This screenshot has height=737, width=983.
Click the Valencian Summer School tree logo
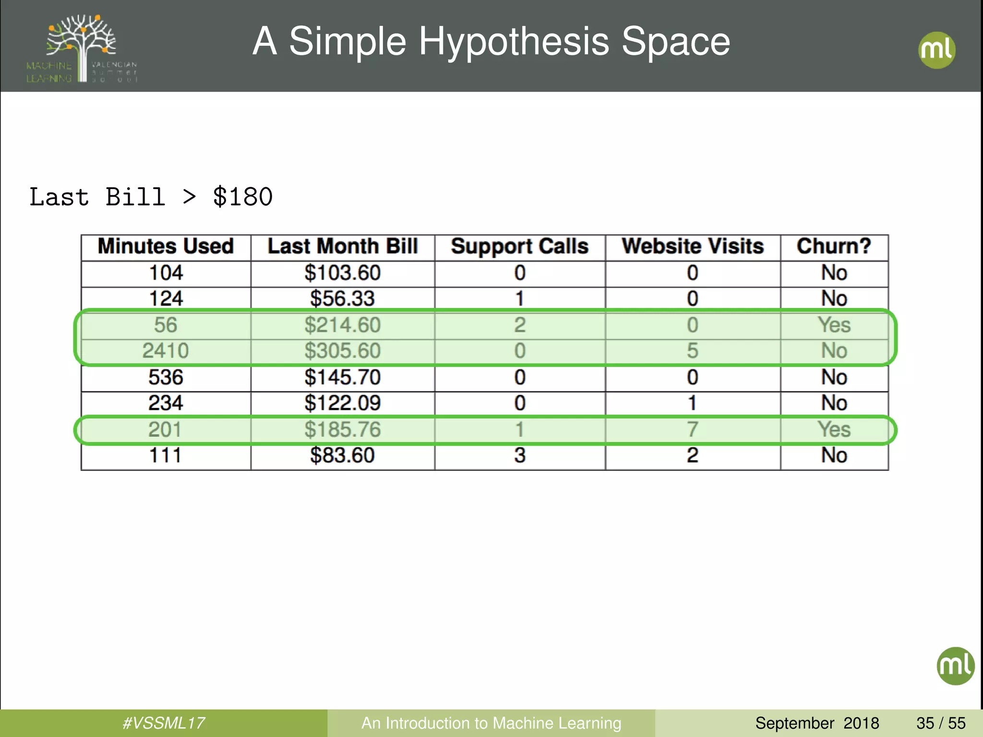[x=82, y=48]
